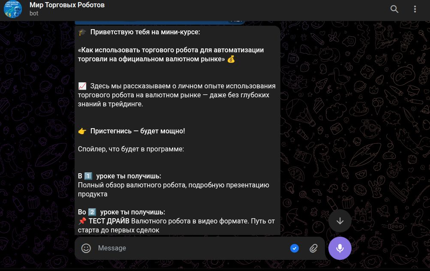Click the number 1 keycap emoji
This screenshot has width=430, height=271.
[88, 176]
